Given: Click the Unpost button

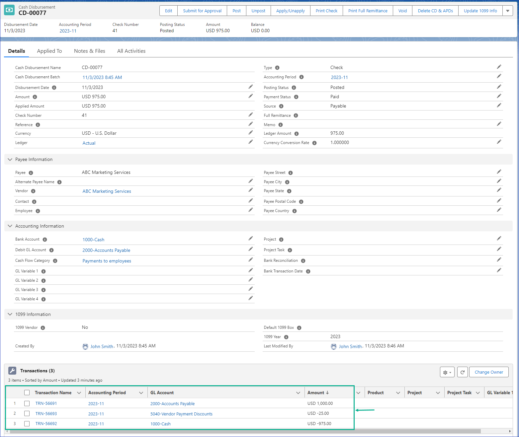Looking at the screenshot, I should [x=258, y=11].
